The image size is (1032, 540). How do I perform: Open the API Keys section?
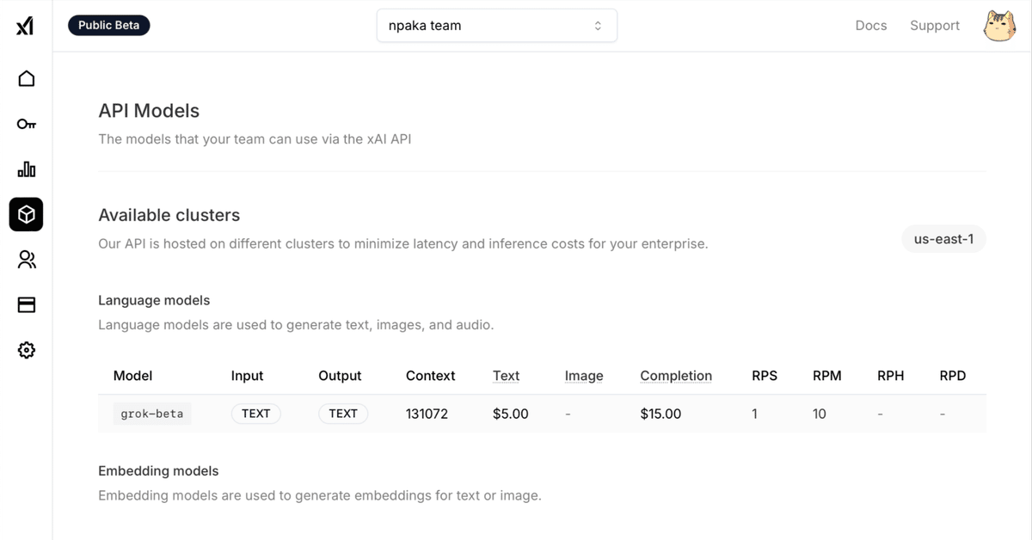[26, 124]
